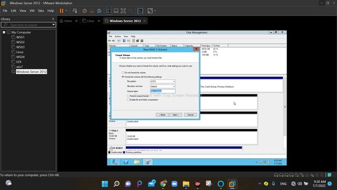Open the VMware File menu
337x190 pixels.
pyautogui.click(x=5, y=11)
